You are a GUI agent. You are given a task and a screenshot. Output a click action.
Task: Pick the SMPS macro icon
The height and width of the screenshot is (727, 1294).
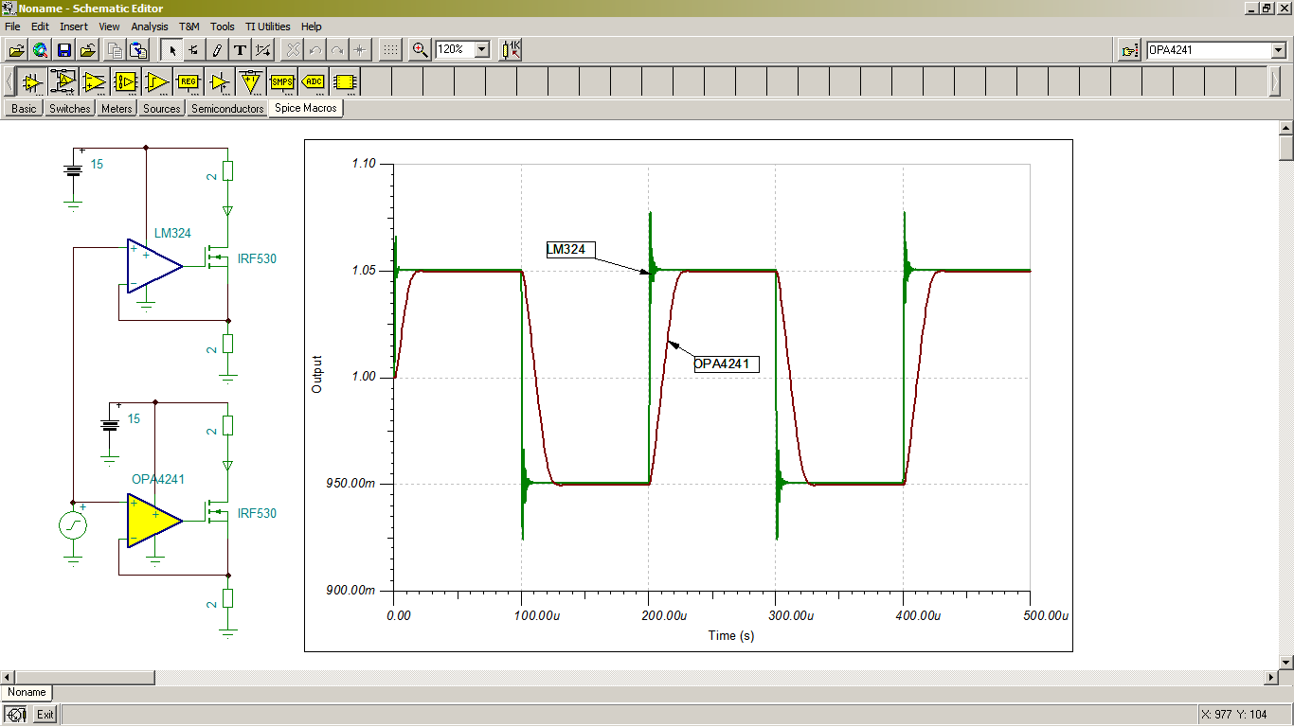[282, 82]
